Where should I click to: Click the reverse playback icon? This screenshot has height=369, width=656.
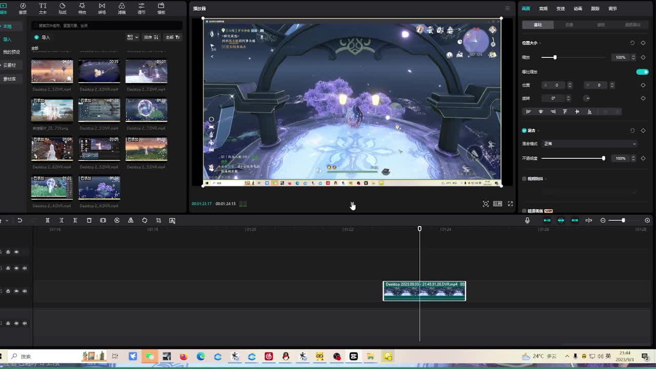click(x=117, y=220)
